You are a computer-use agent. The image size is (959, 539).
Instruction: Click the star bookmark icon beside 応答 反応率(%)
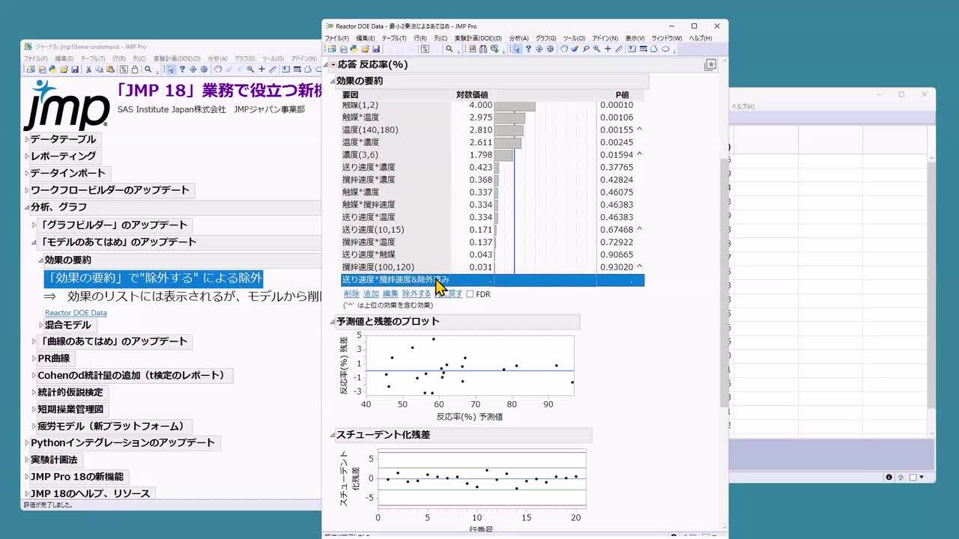[x=710, y=65]
